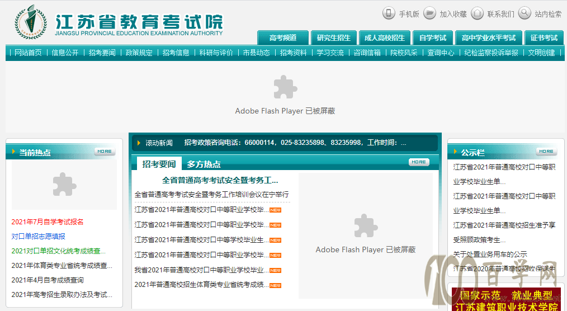This screenshot has width=567, height=311.
Task: Switch to the 多方热点 tab
Action: point(204,164)
